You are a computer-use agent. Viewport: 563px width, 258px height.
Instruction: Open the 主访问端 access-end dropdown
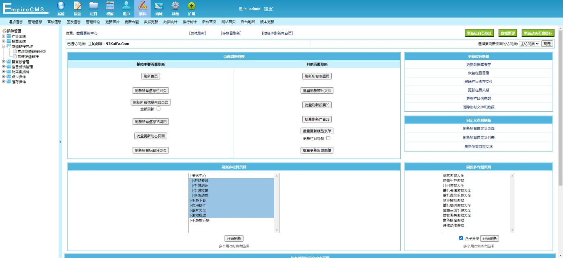coord(529,44)
